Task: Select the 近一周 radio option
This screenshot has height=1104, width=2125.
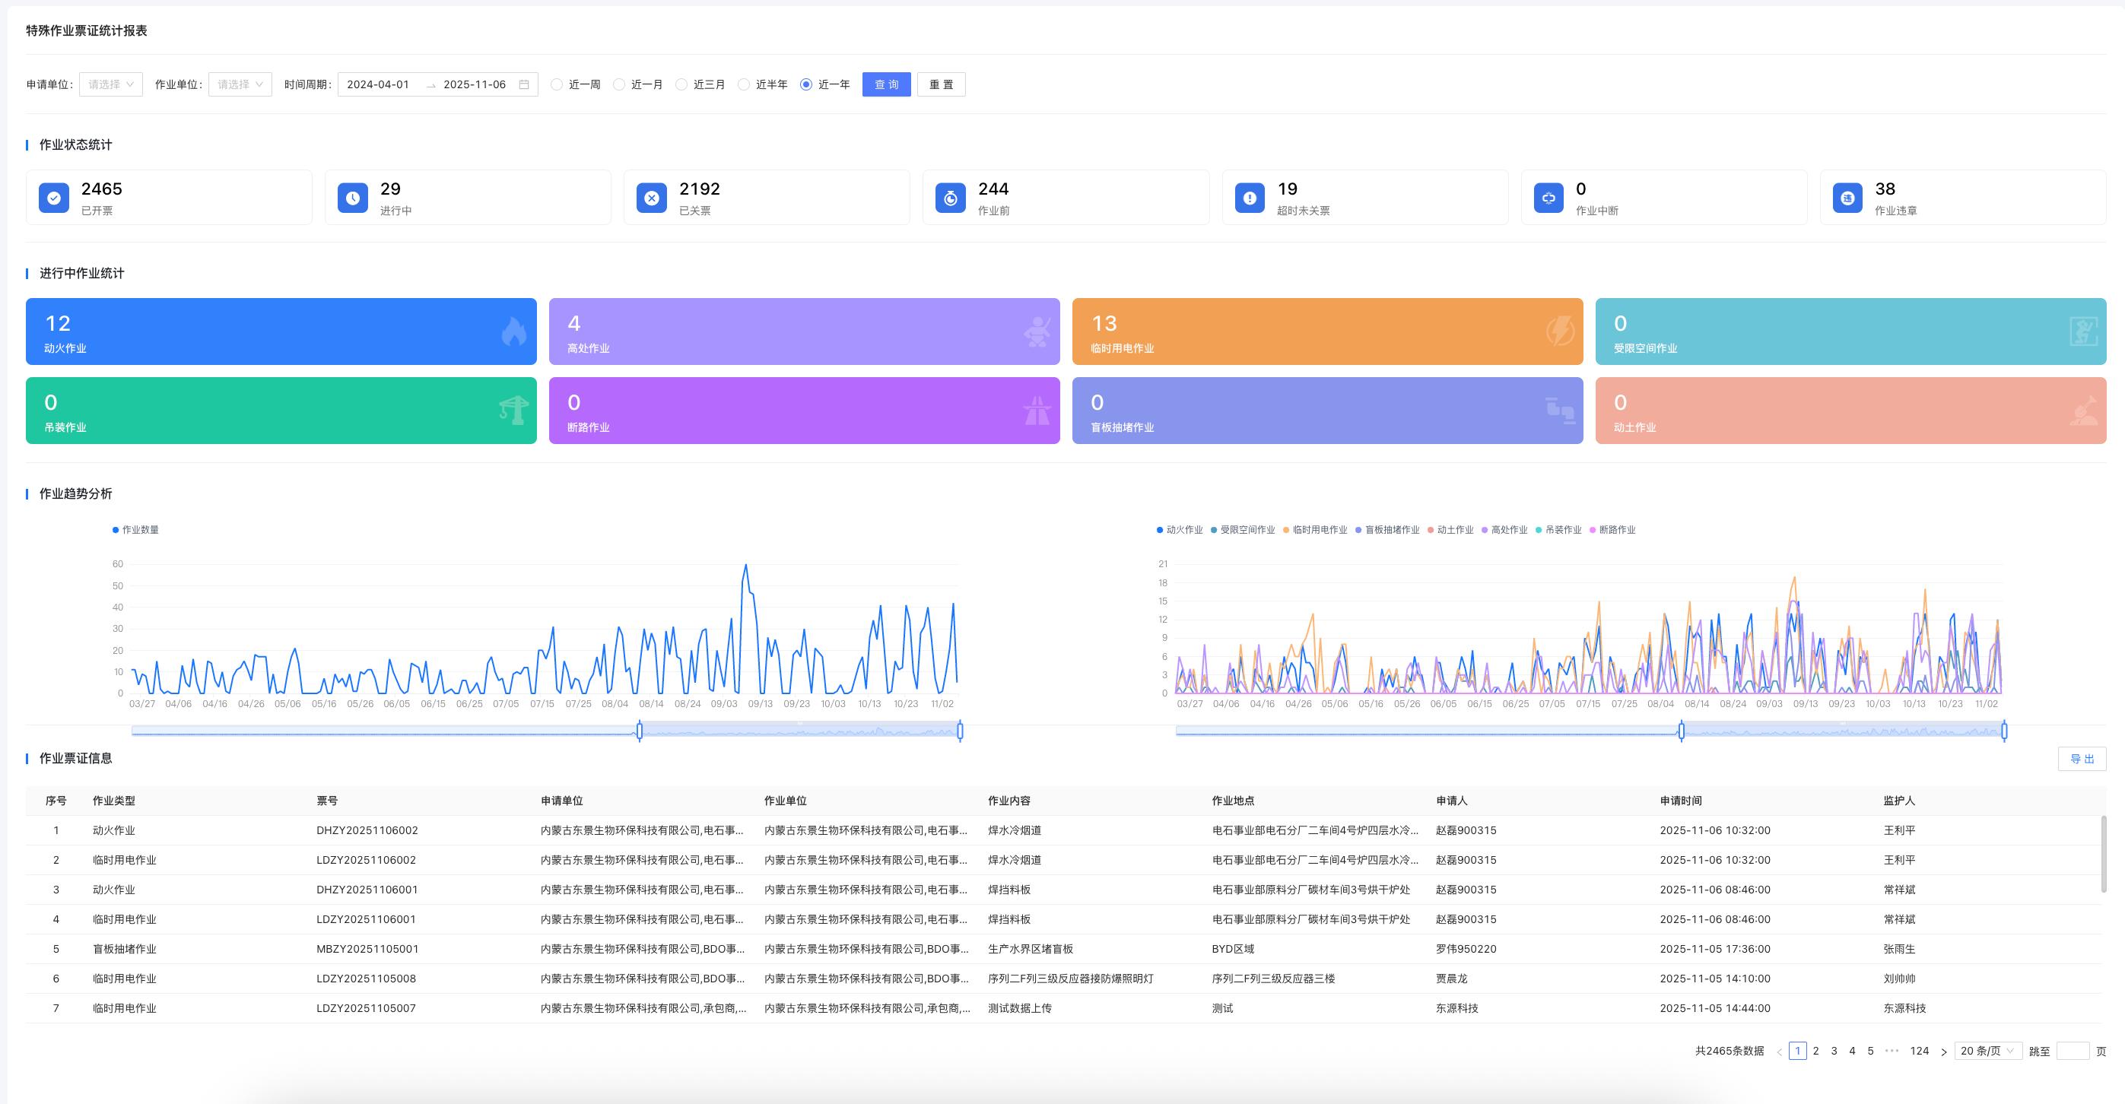Action: point(557,84)
